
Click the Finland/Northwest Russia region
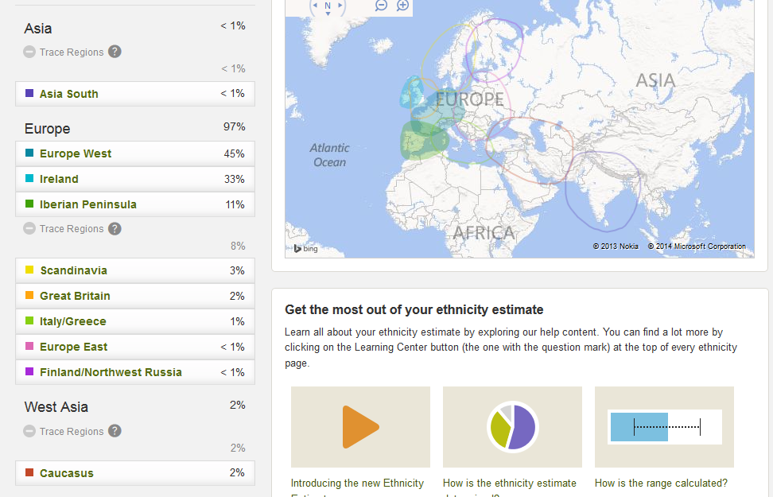(x=134, y=372)
